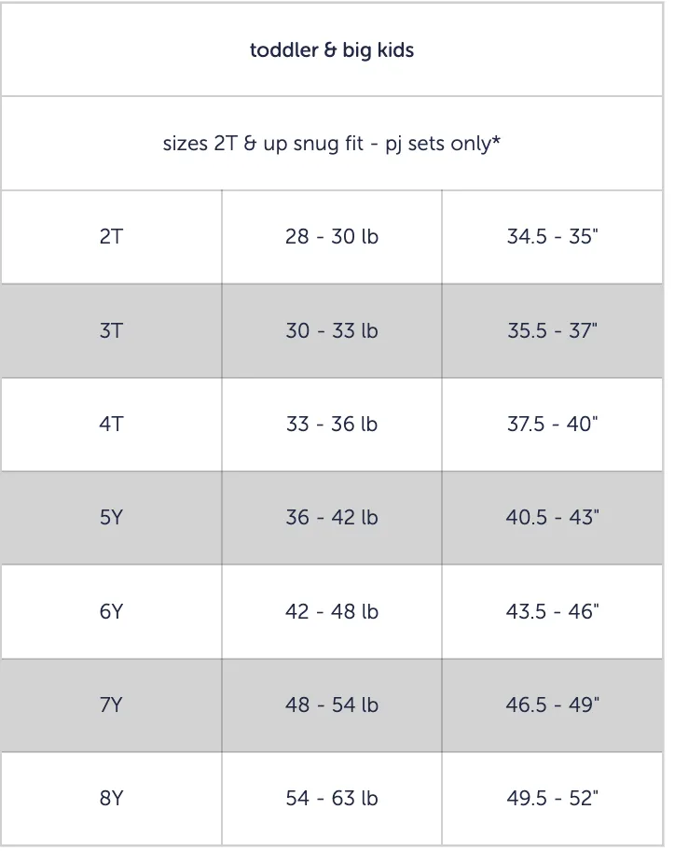The height and width of the screenshot is (851, 675).
Task: Click the 8Y size cell
Action: 111,799
